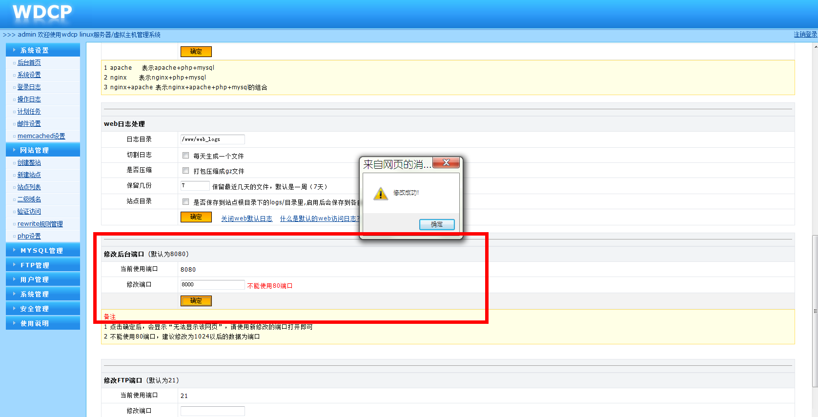Open the 站点列表 sidebar link
The height and width of the screenshot is (417, 818).
click(29, 187)
